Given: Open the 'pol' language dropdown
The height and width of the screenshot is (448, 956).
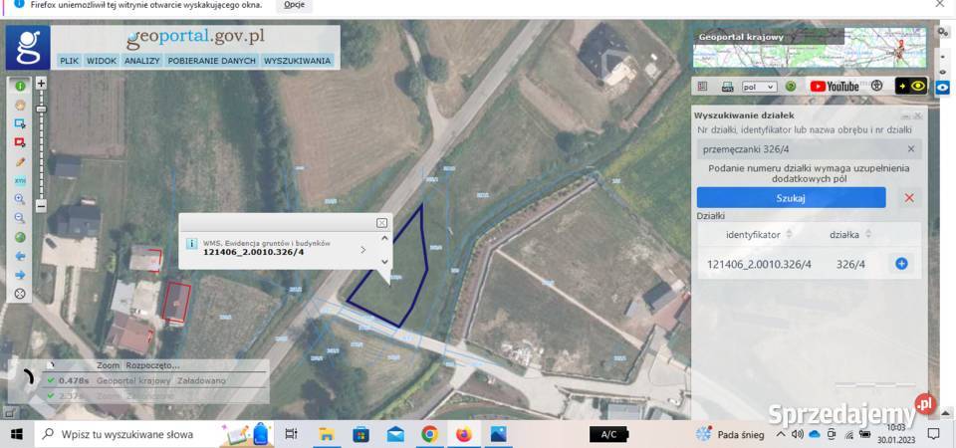Looking at the screenshot, I should tap(758, 87).
